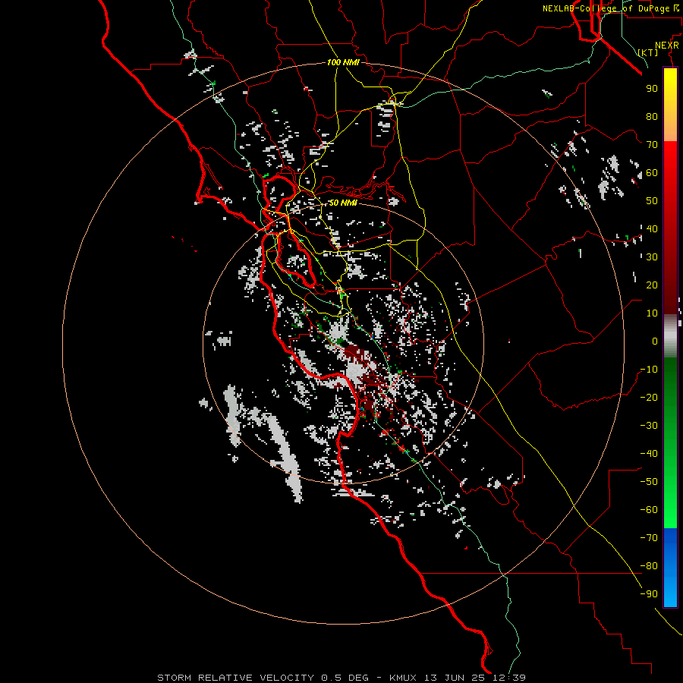Click the -30 scale value
Screen dimensions: 683x683
coord(649,426)
